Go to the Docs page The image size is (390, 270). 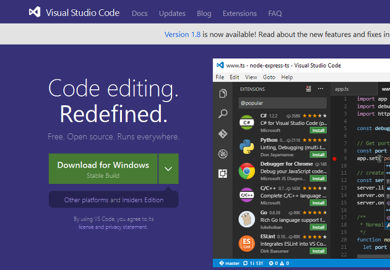(x=139, y=14)
